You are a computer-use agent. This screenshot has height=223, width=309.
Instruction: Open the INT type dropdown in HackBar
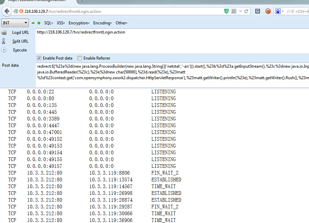pyautogui.click(x=15, y=23)
